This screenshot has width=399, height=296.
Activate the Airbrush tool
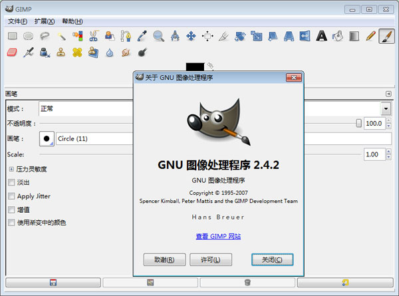point(28,53)
